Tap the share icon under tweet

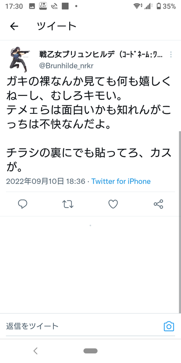(159, 204)
